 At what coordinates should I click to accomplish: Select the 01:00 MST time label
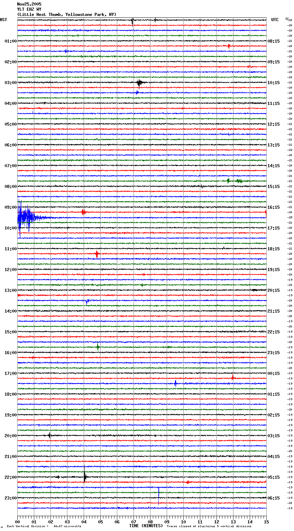10,41
